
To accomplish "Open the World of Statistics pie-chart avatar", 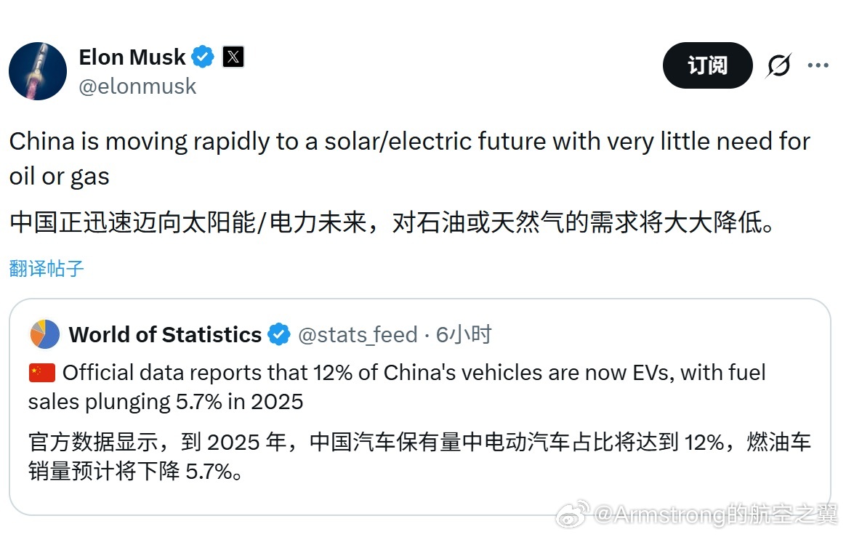I will pyautogui.click(x=45, y=334).
